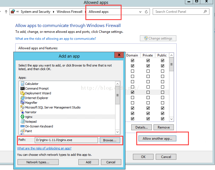Click the allowed apps list scroll up arrow
215x170 pixels.
click(x=171, y=55)
